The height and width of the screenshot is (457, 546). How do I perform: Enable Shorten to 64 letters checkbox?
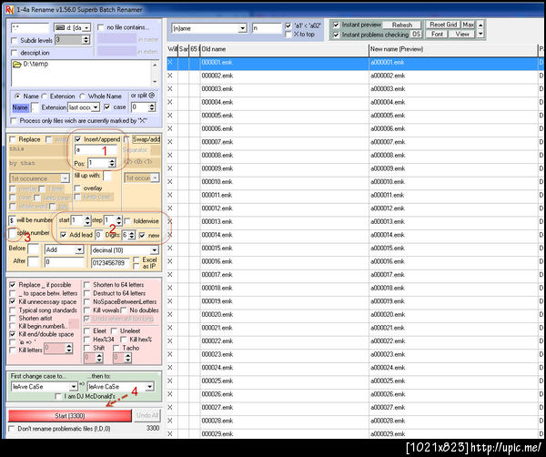pos(87,285)
